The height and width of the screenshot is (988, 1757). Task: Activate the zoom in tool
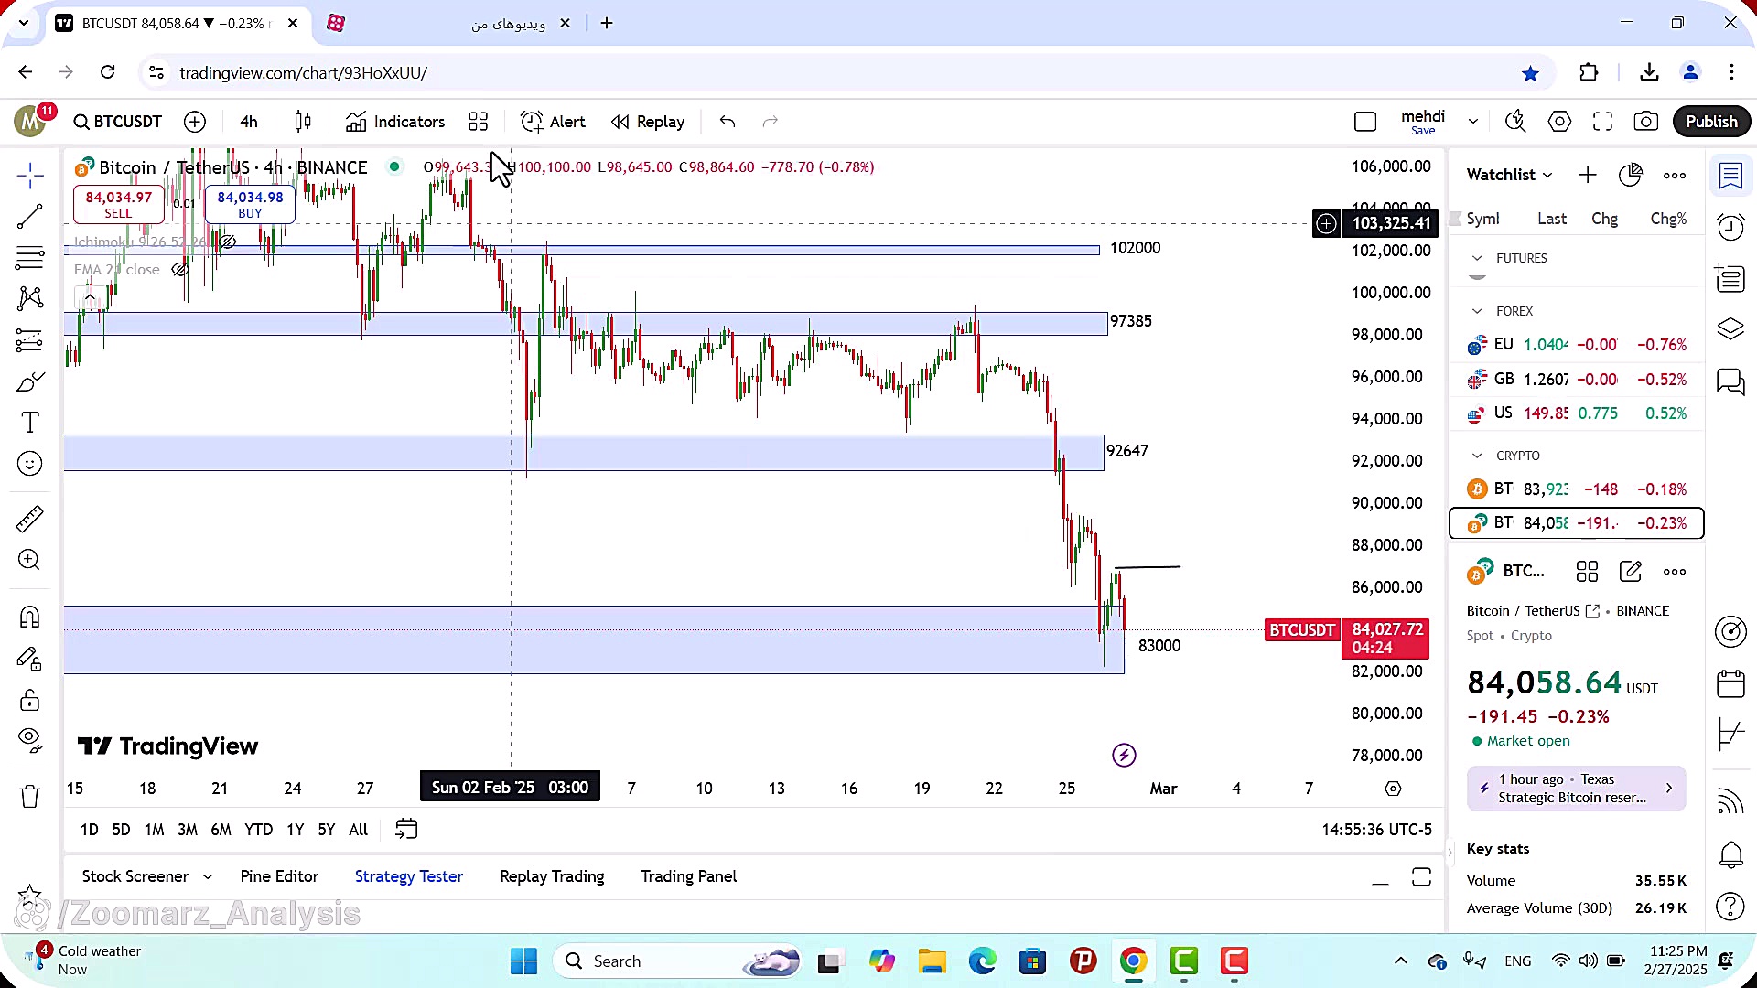coord(29,560)
